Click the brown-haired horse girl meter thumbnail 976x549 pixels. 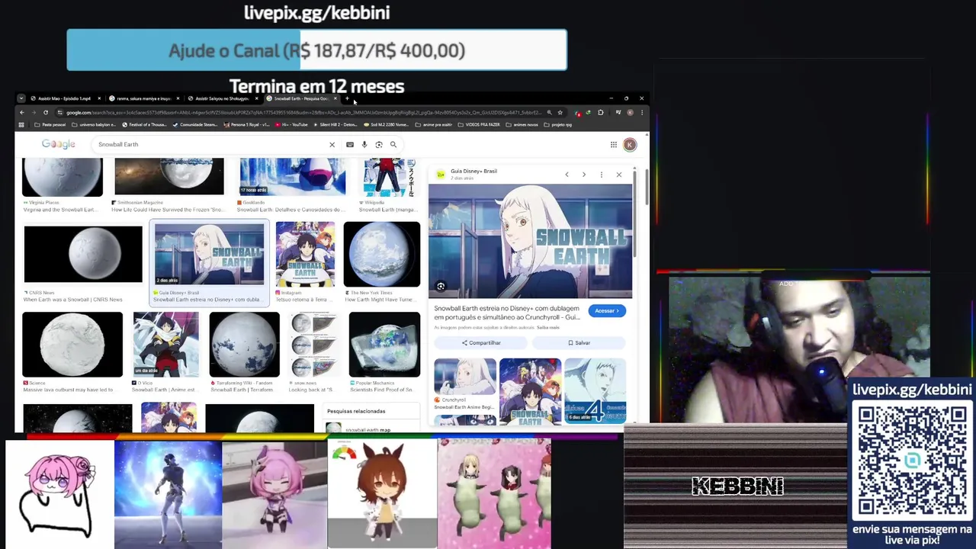(382, 494)
